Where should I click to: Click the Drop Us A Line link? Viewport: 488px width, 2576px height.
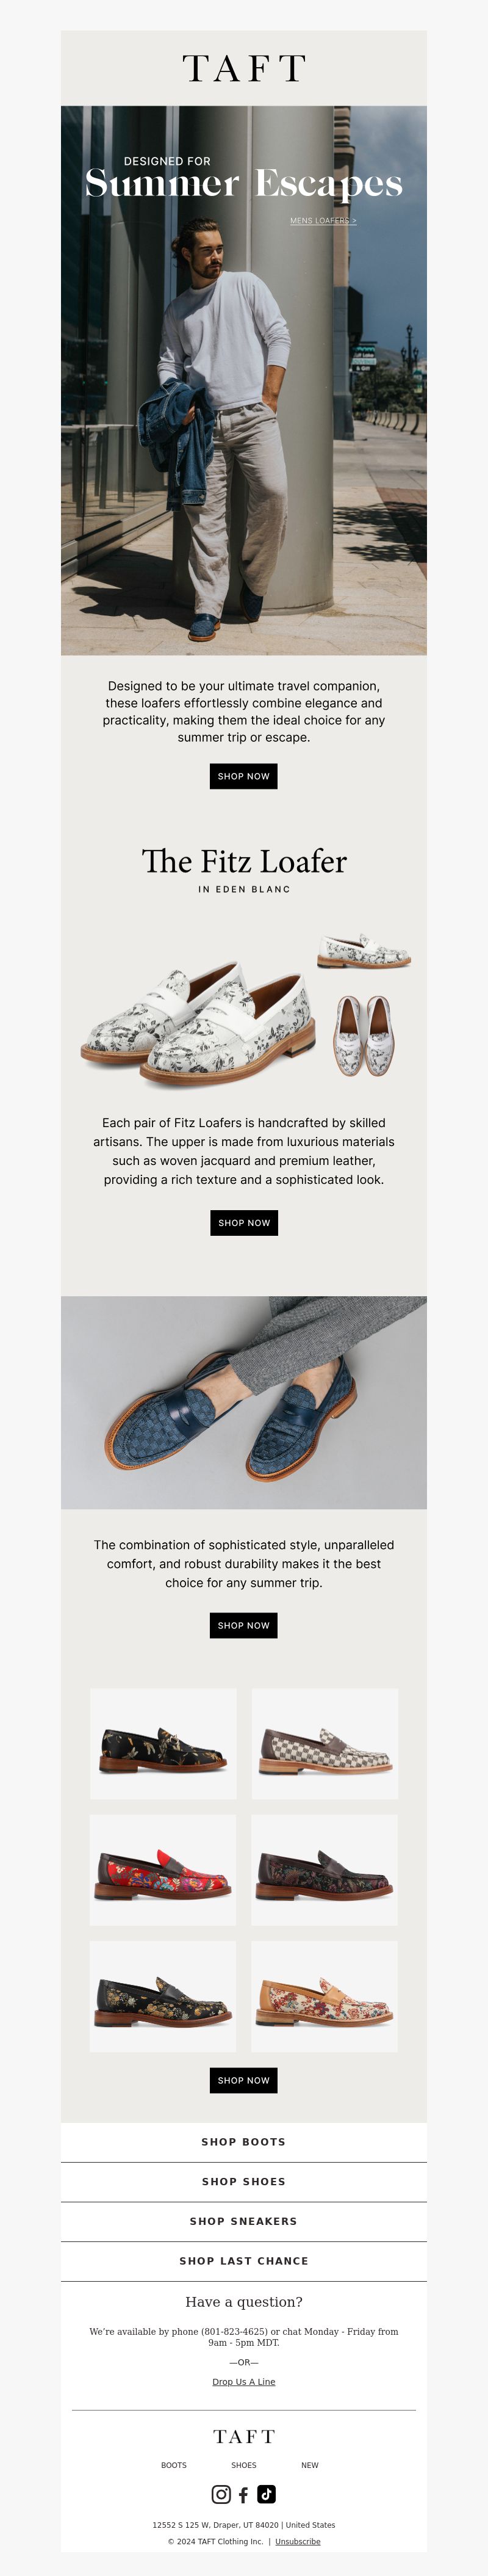tap(244, 2382)
